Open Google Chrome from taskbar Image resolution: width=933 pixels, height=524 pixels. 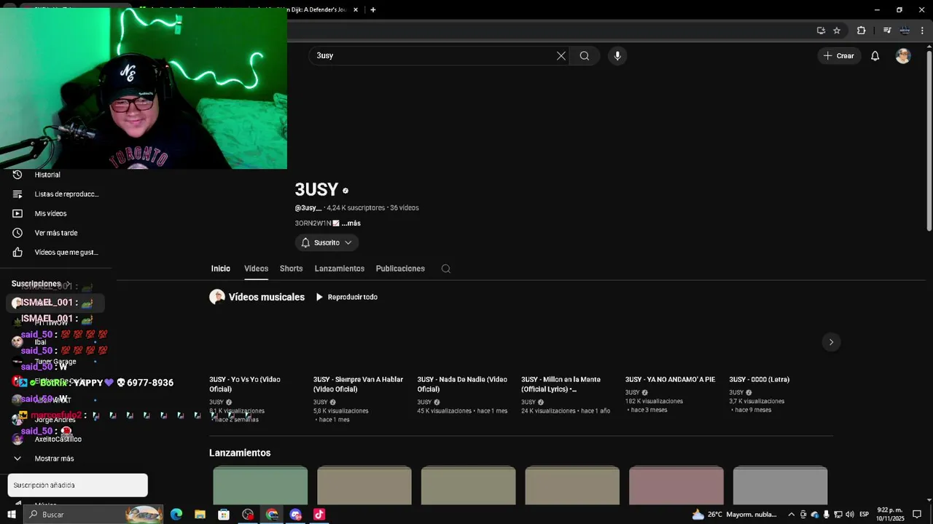tap(272, 515)
